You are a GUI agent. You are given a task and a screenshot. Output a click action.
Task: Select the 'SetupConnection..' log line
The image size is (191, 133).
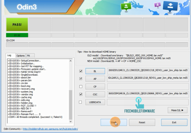tap(24, 61)
